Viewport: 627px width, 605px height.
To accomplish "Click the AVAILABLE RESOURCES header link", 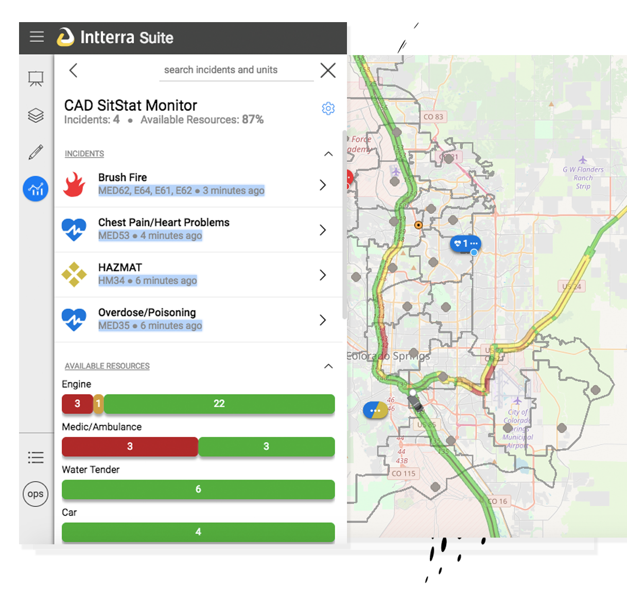I will pyautogui.click(x=107, y=366).
